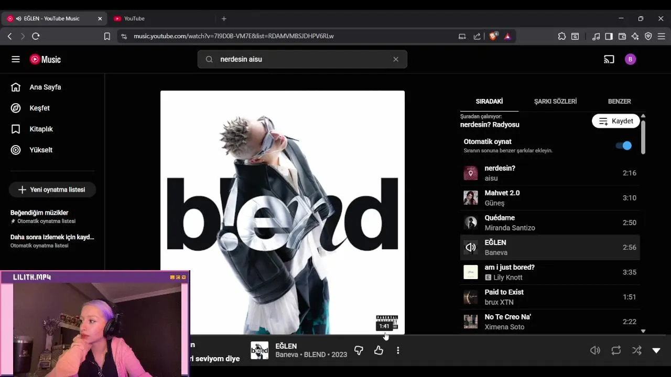Clear the search box text
The height and width of the screenshot is (377, 671).
coord(396,59)
